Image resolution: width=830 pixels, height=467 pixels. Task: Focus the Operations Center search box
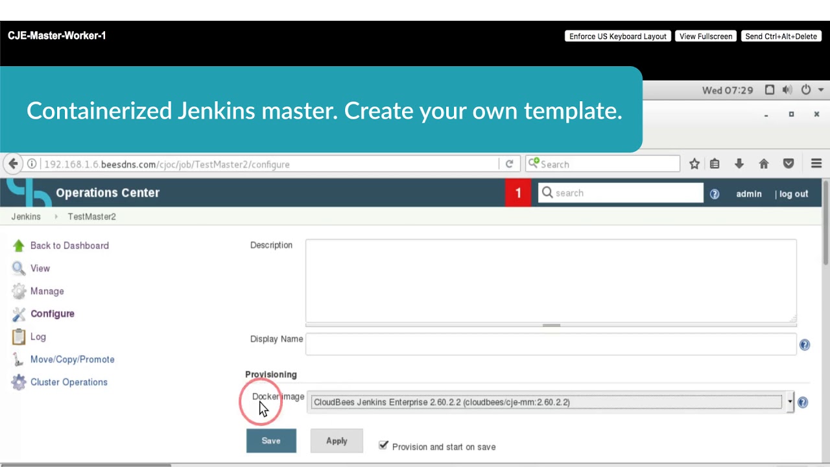point(621,193)
